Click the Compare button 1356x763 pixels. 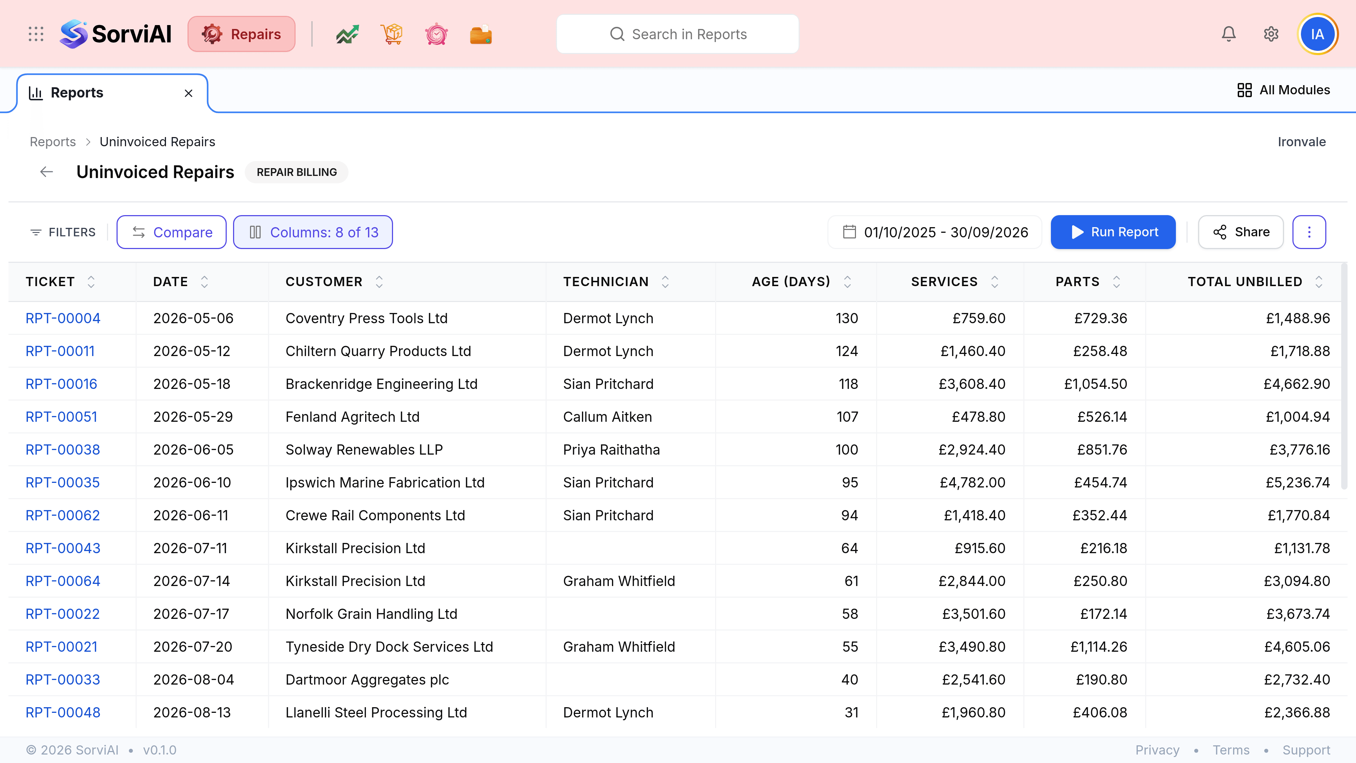(x=172, y=232)
